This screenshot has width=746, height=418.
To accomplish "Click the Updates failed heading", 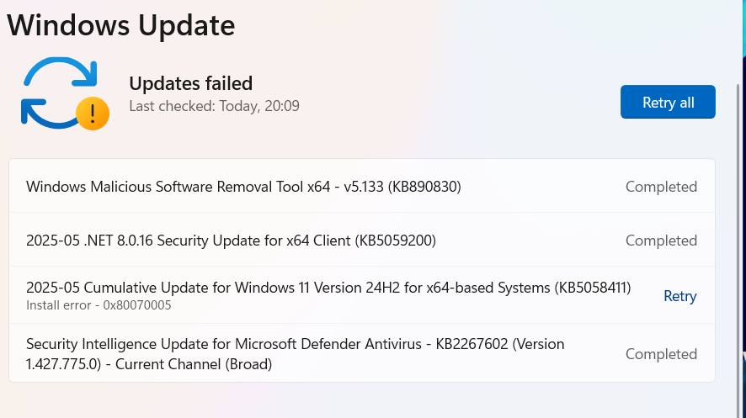I will [x=191, y=83].
